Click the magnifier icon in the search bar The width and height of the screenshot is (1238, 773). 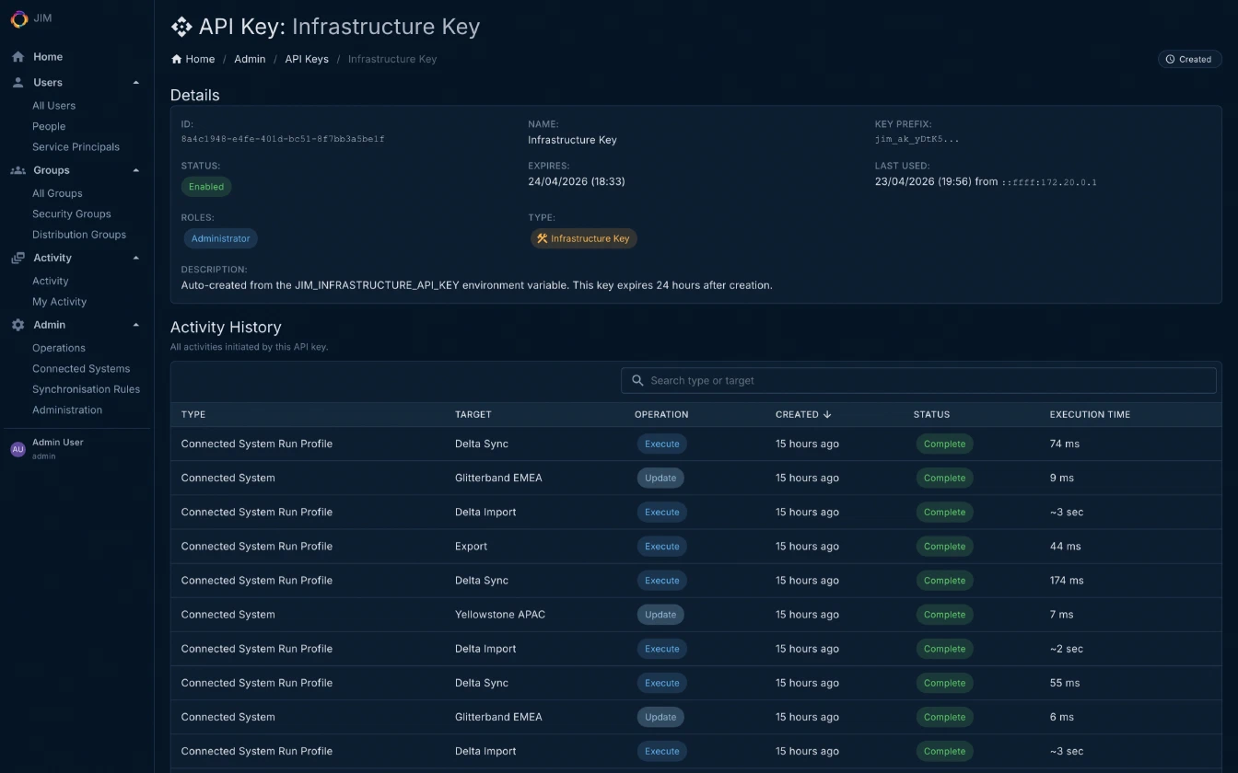637,380
